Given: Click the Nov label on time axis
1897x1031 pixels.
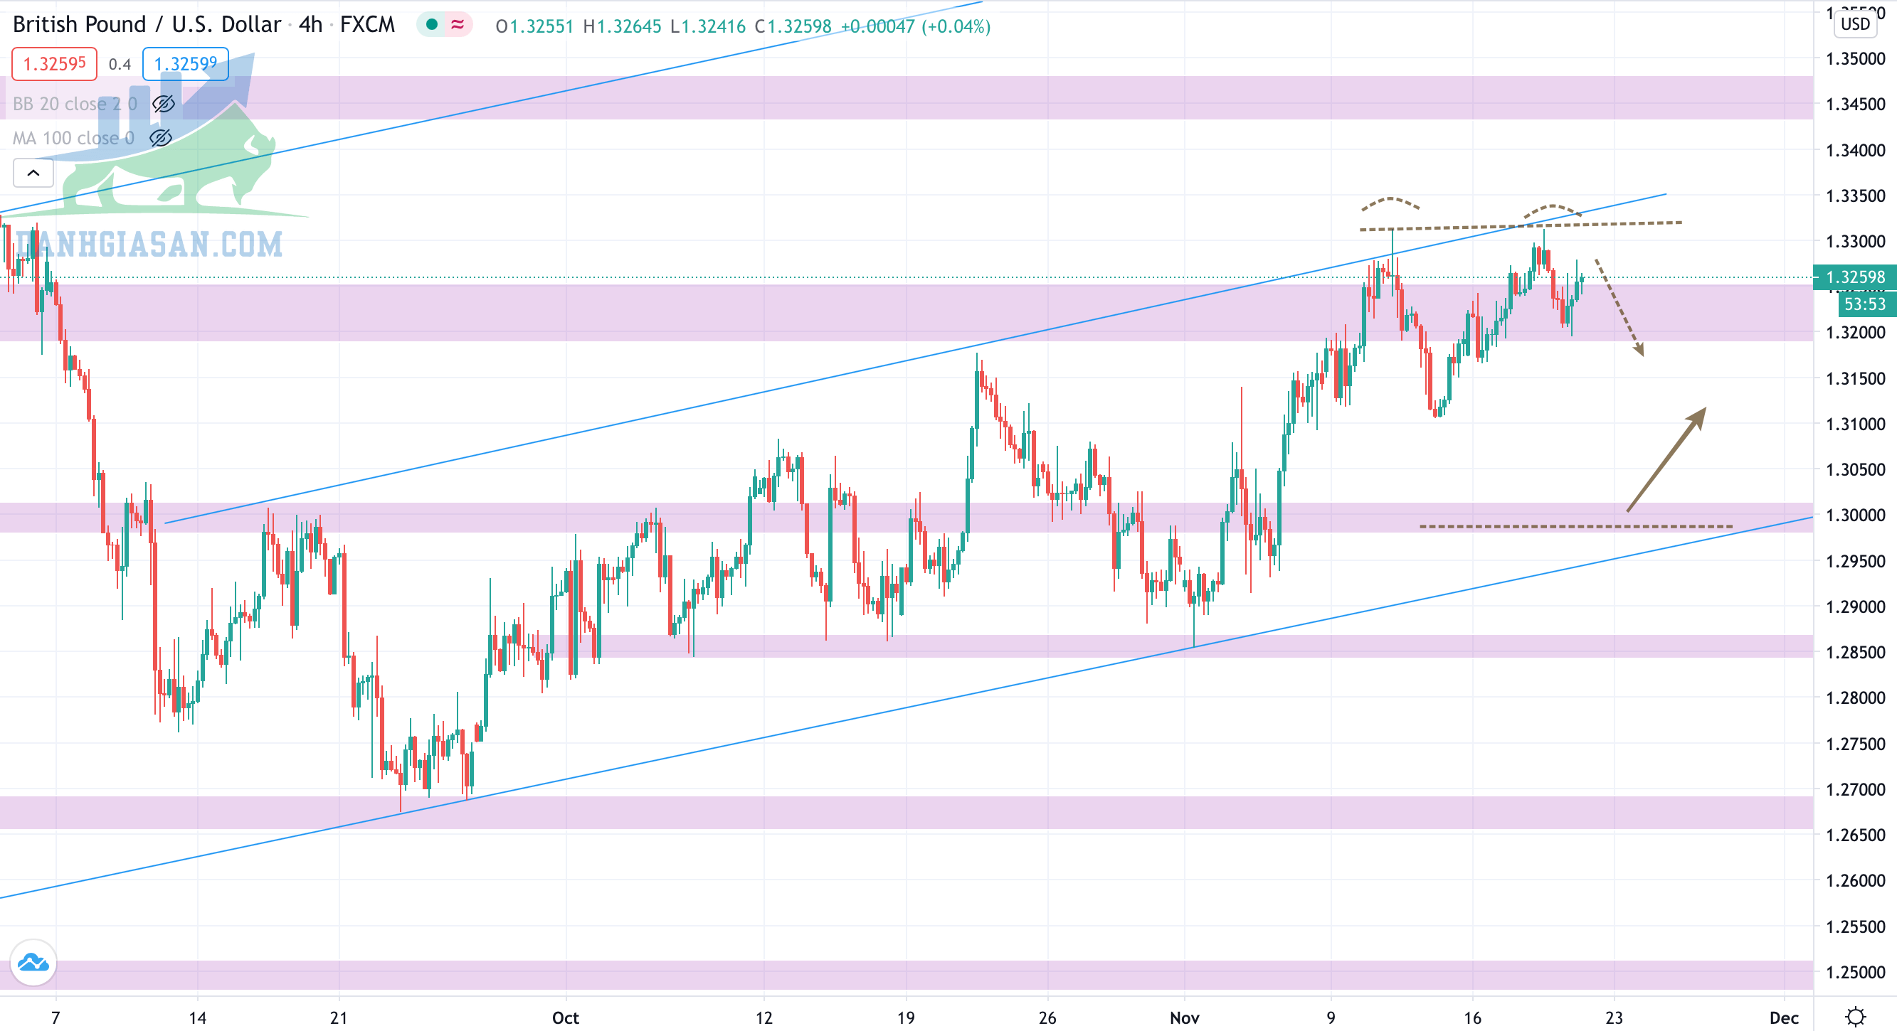Looking at the screenshot, I should [1184, 1017].
